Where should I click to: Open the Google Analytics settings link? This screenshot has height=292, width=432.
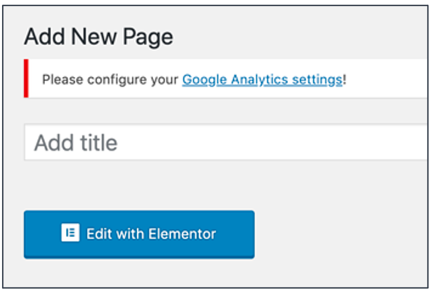coord(262,80)
